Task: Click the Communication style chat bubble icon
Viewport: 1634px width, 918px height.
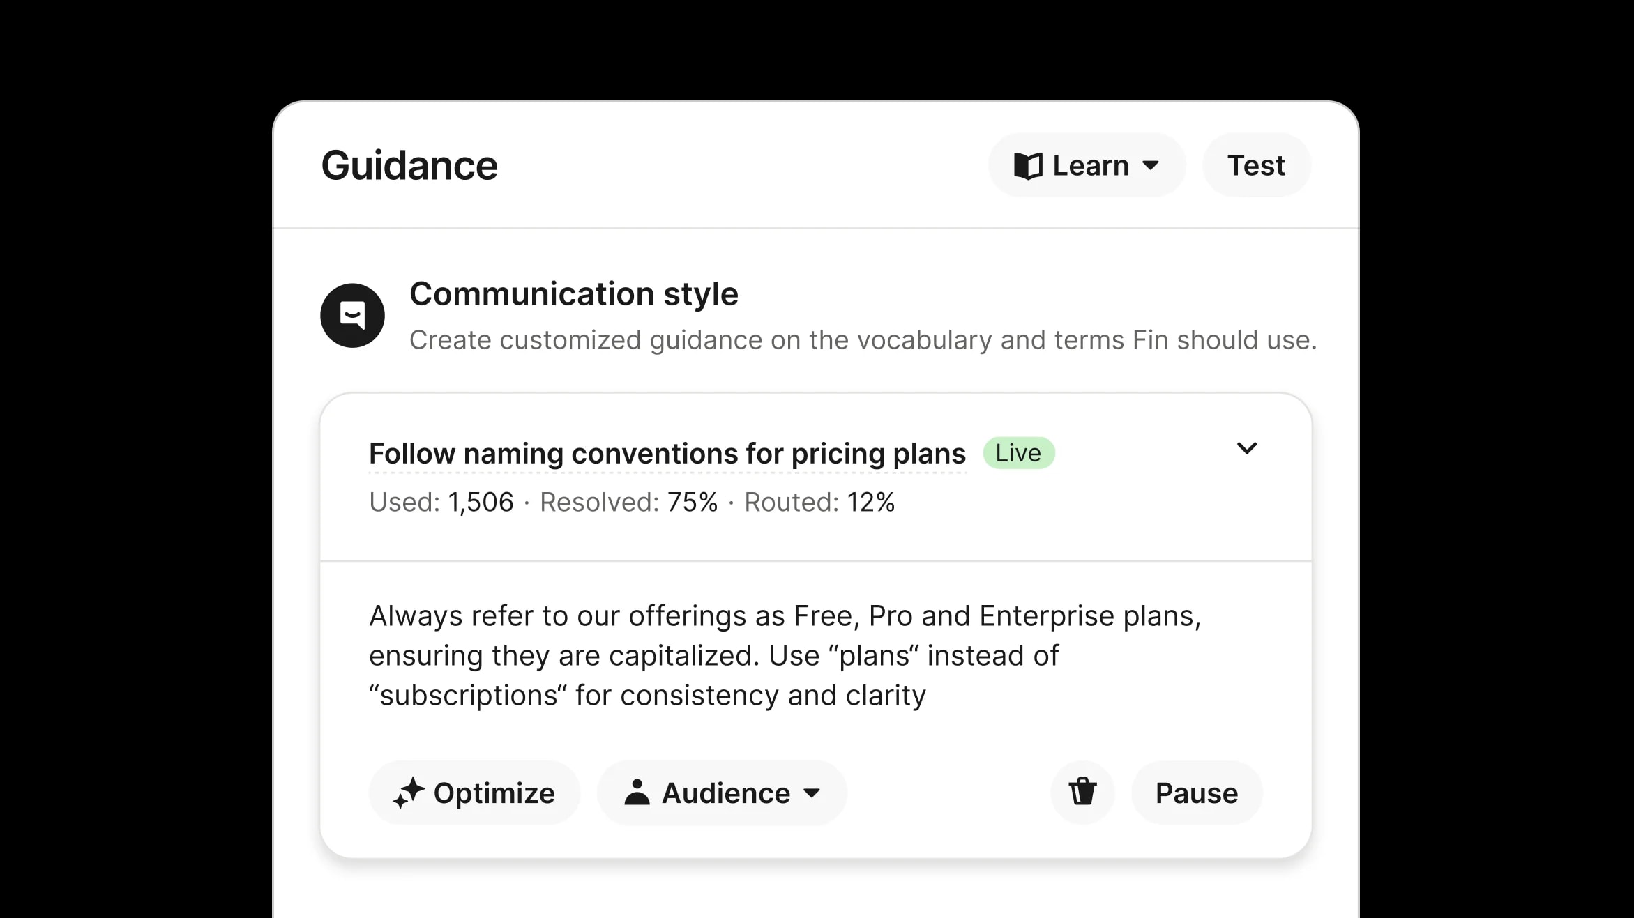Action: click(352, 315)
